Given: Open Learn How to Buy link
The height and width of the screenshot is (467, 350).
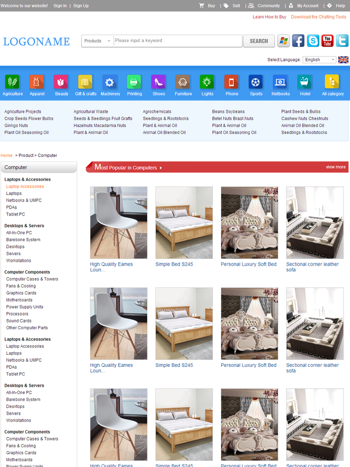Looking at the screenshot, I should tap(269, 17).
